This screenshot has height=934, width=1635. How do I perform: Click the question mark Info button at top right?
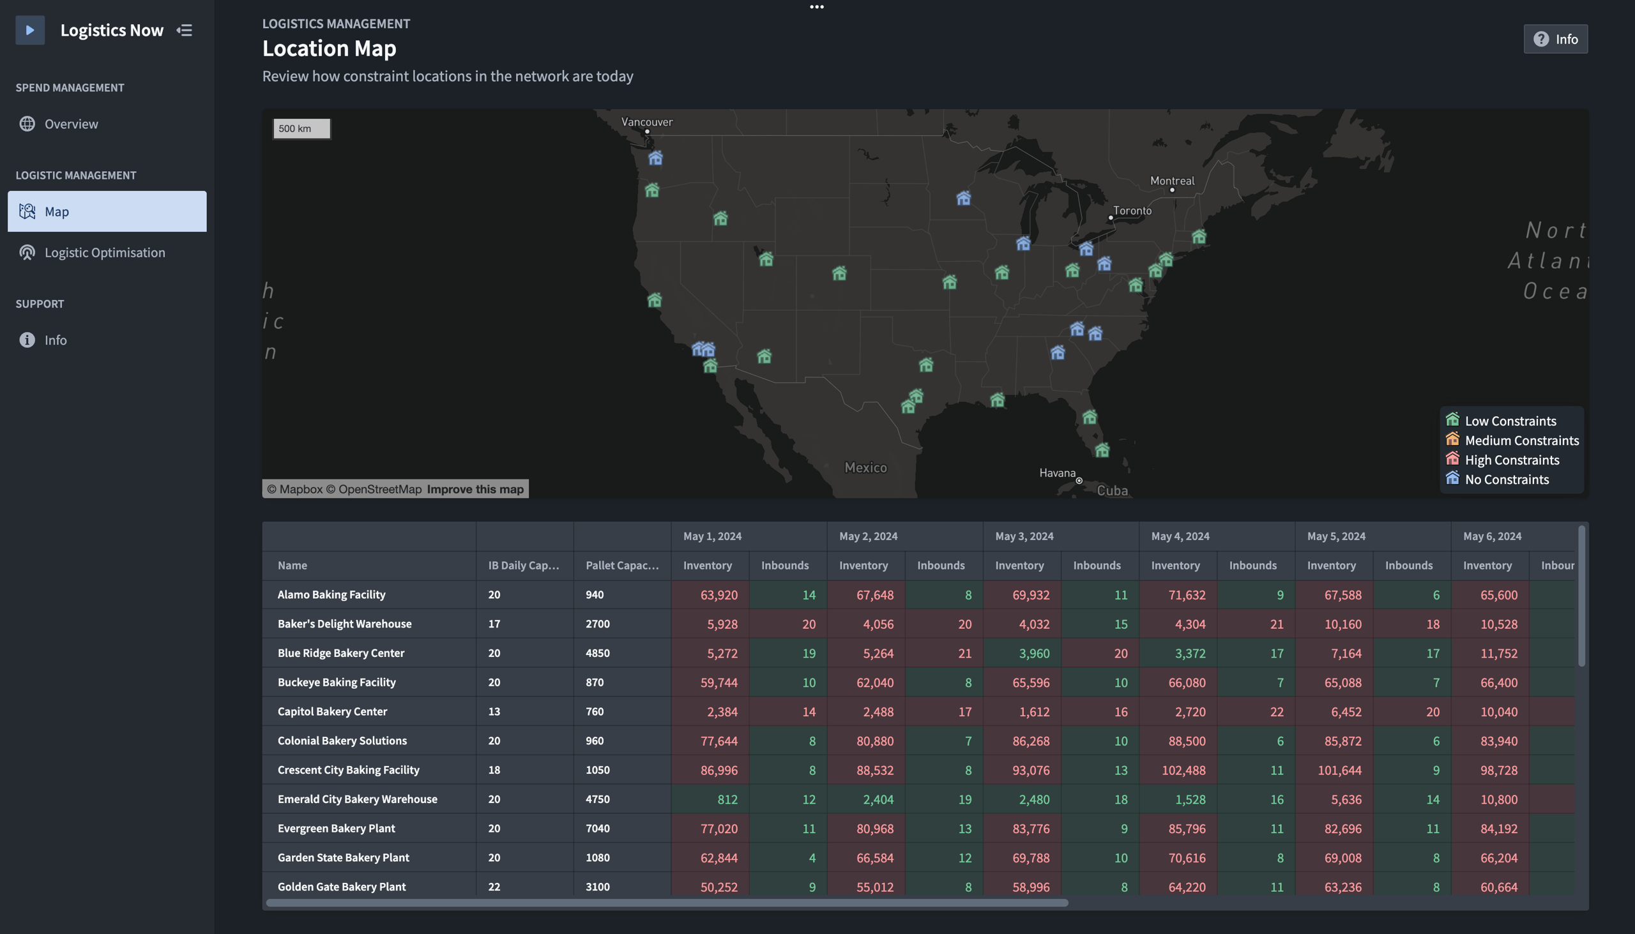(x=1555, y=39)
